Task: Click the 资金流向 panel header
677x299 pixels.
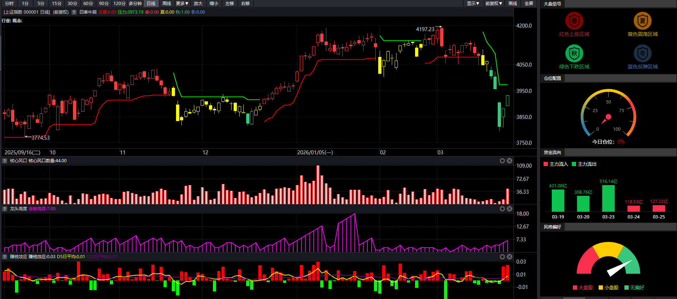Action: click(x=552, y=153)
